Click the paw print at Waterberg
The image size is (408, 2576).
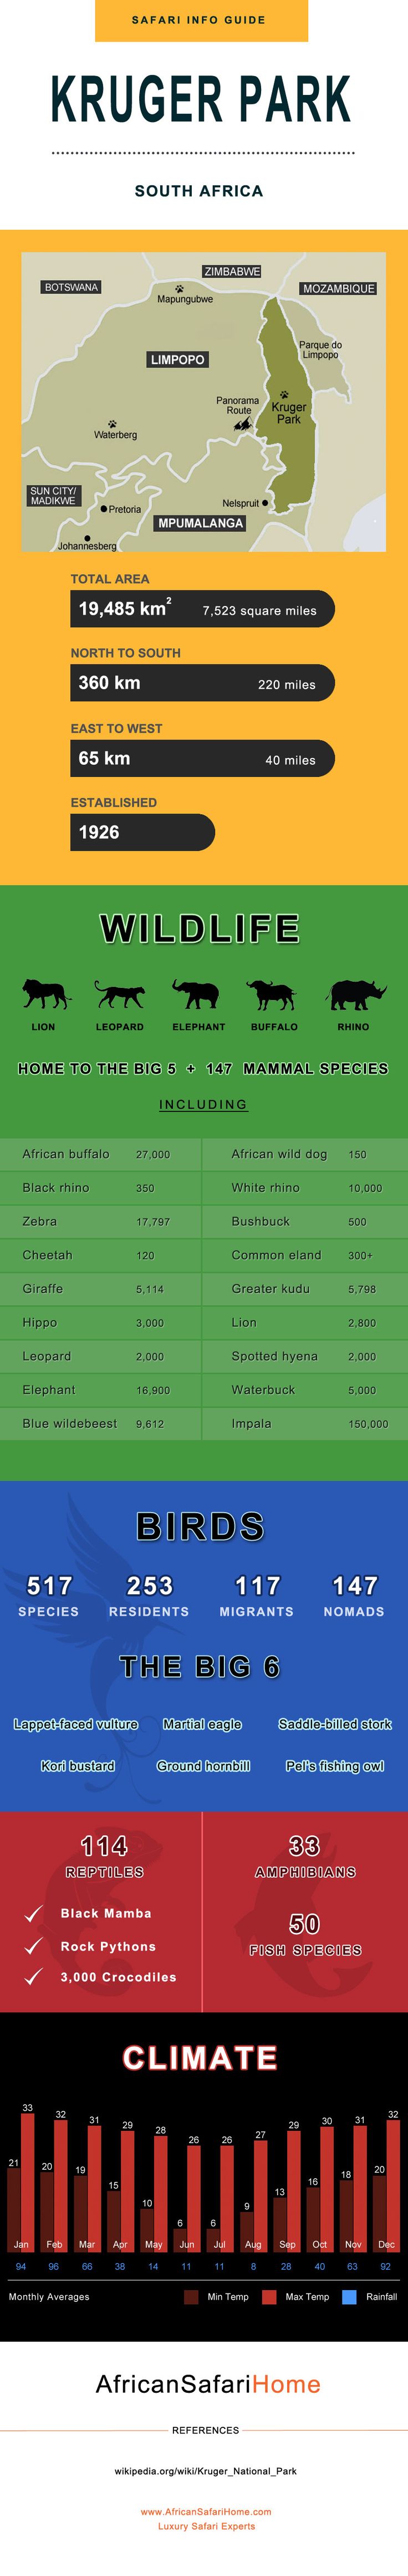coord(112,423)
